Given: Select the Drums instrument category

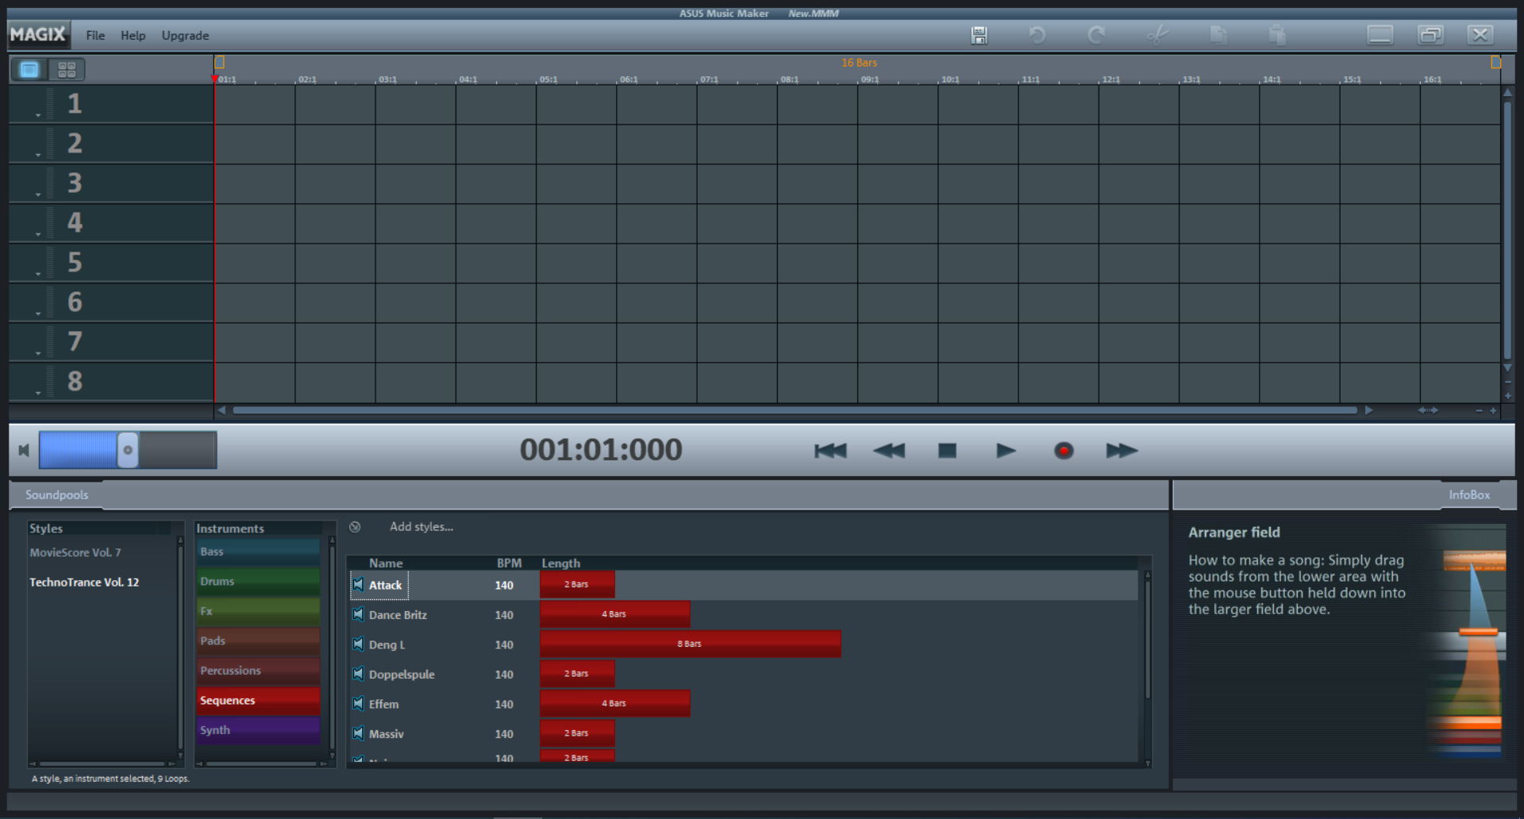Looking at the screenshot, I should (x=258, y=582).
